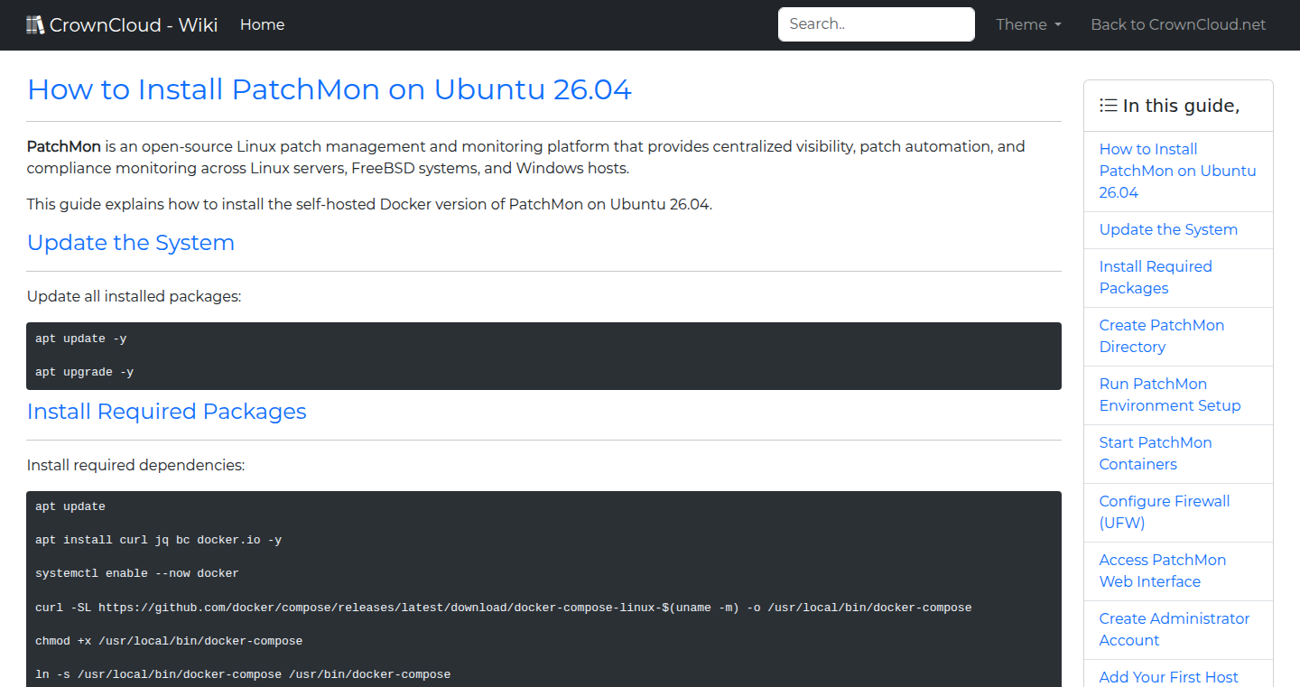Screen dimensions: 1300x687
Task: Open "Access PatchMon Web Interface" sidebar entry
Action: coord(1163,571)
